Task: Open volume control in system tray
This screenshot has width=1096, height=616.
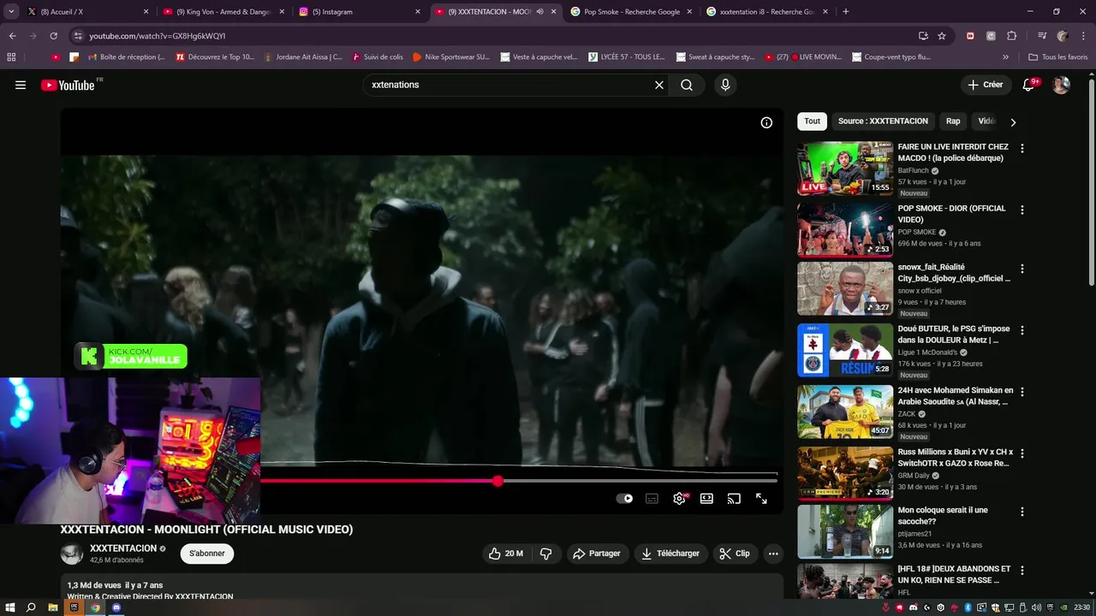Action: click(1036, 607)
